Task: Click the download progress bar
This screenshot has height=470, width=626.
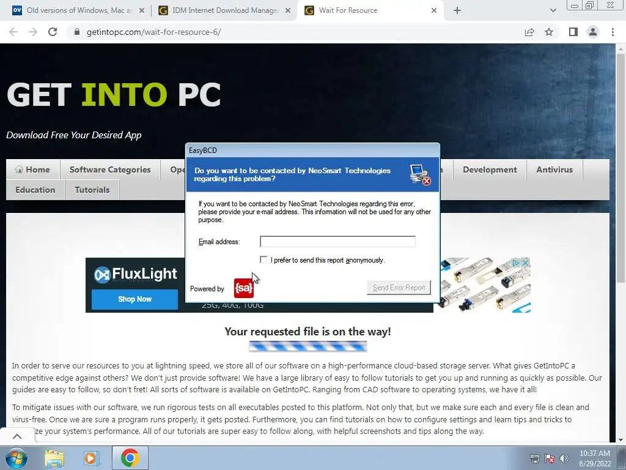Action: (x=308, y=346)
